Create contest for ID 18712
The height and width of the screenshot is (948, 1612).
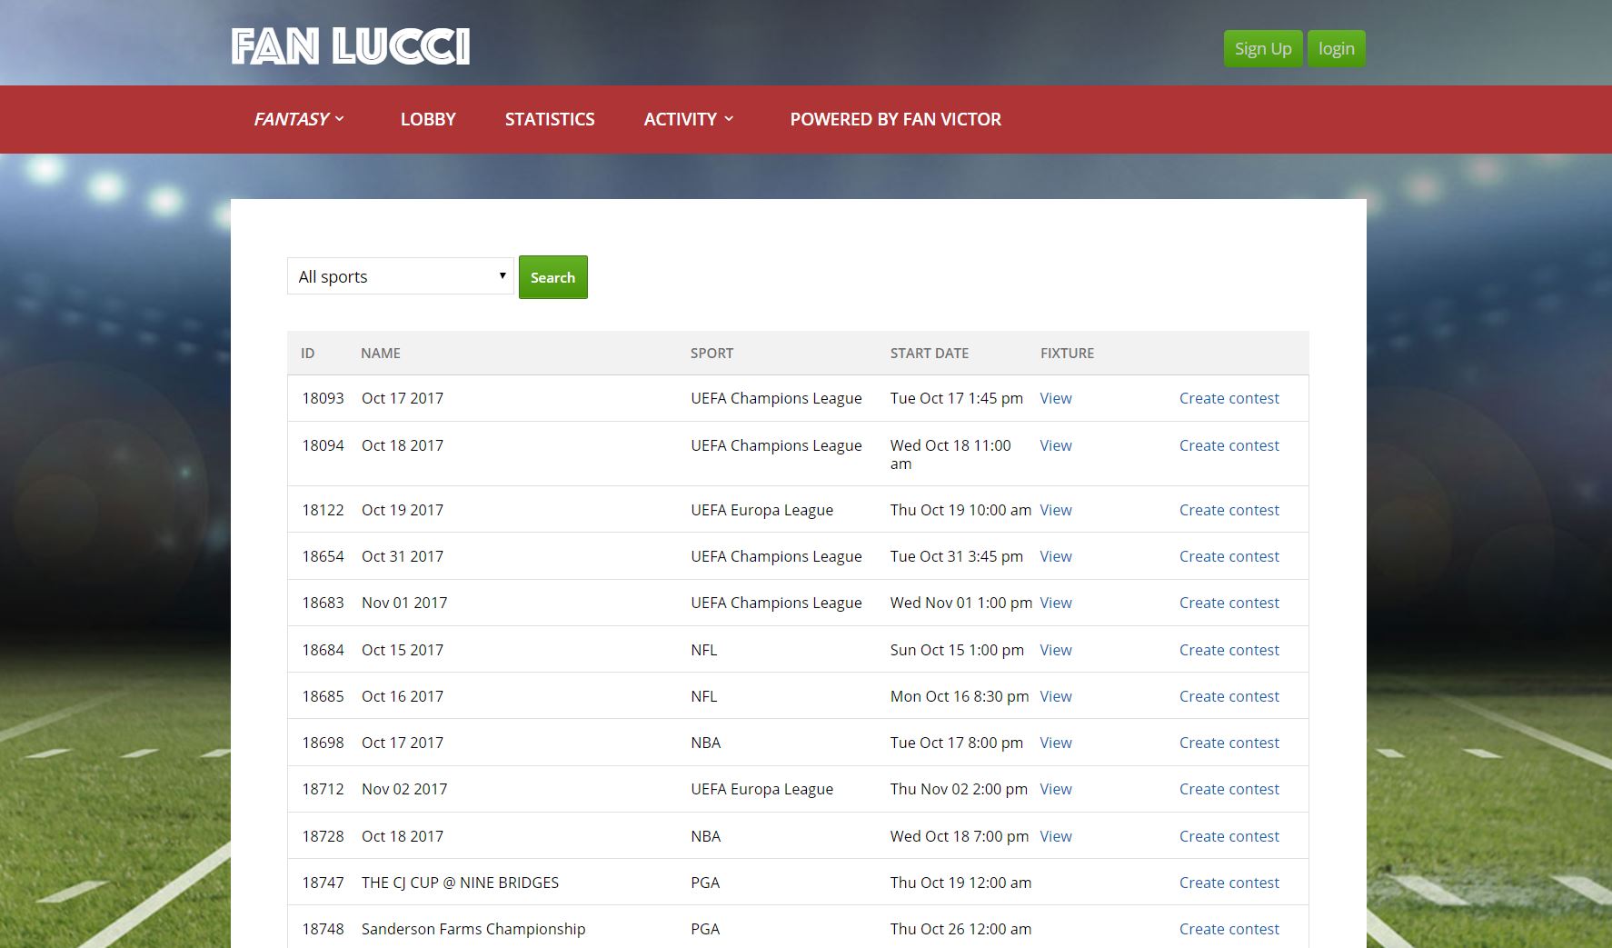tap(1229, 789)
